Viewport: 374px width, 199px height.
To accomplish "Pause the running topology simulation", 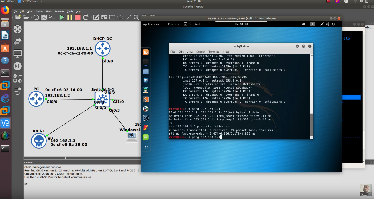I will 70,17.
